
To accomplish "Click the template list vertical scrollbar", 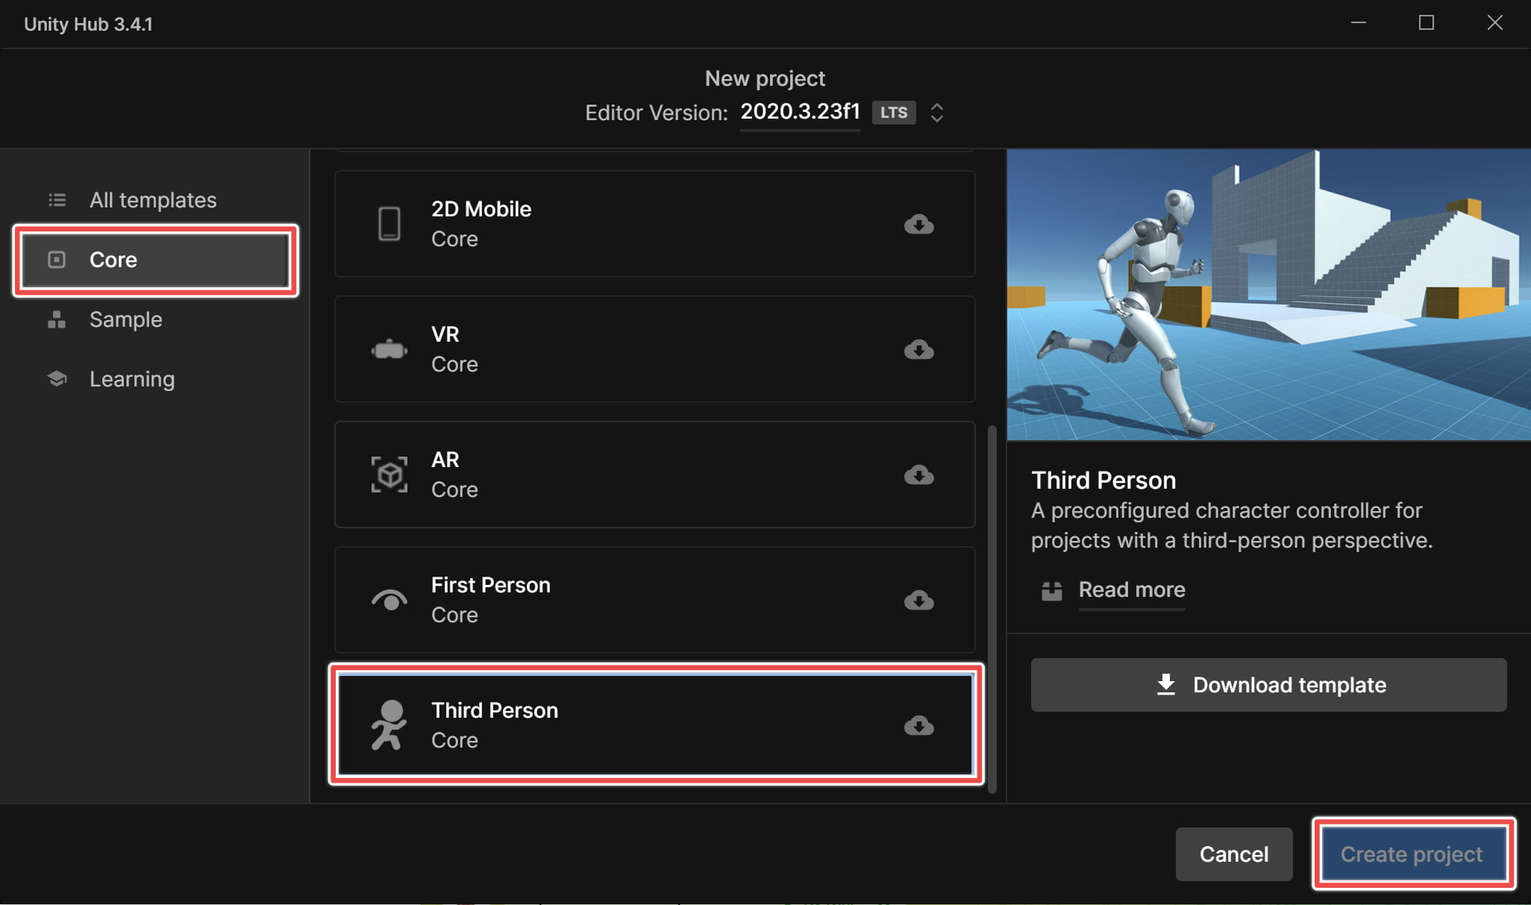I will pos(992,609).
